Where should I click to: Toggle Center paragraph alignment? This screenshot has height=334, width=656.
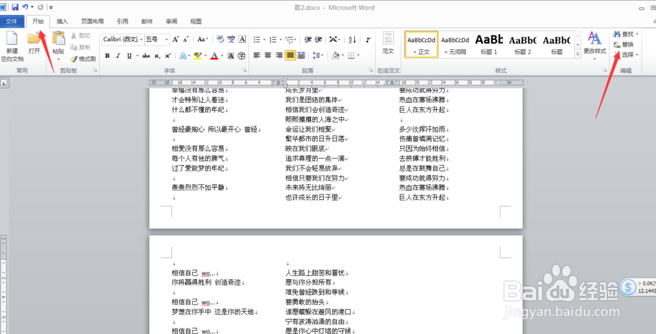pyautogui.click(x=268, y=55)
